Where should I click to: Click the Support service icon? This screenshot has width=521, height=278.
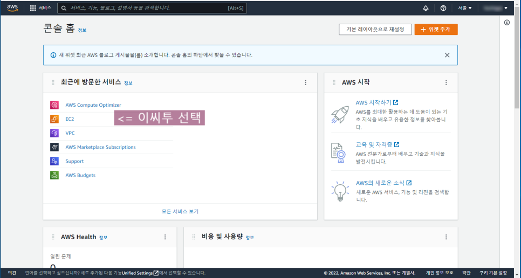point(54,161)
